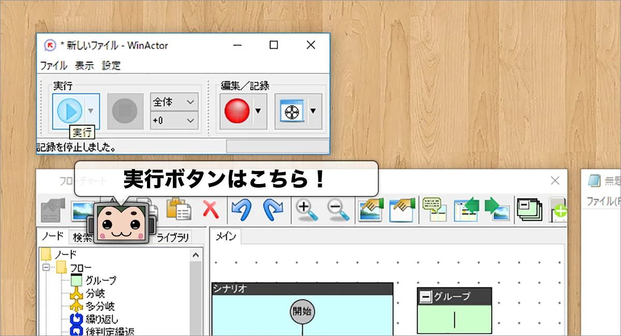The width and height of the screenshot is (621, 336).
Task: Click the Paste clipboard icon
Action: (x=179, y=209)
